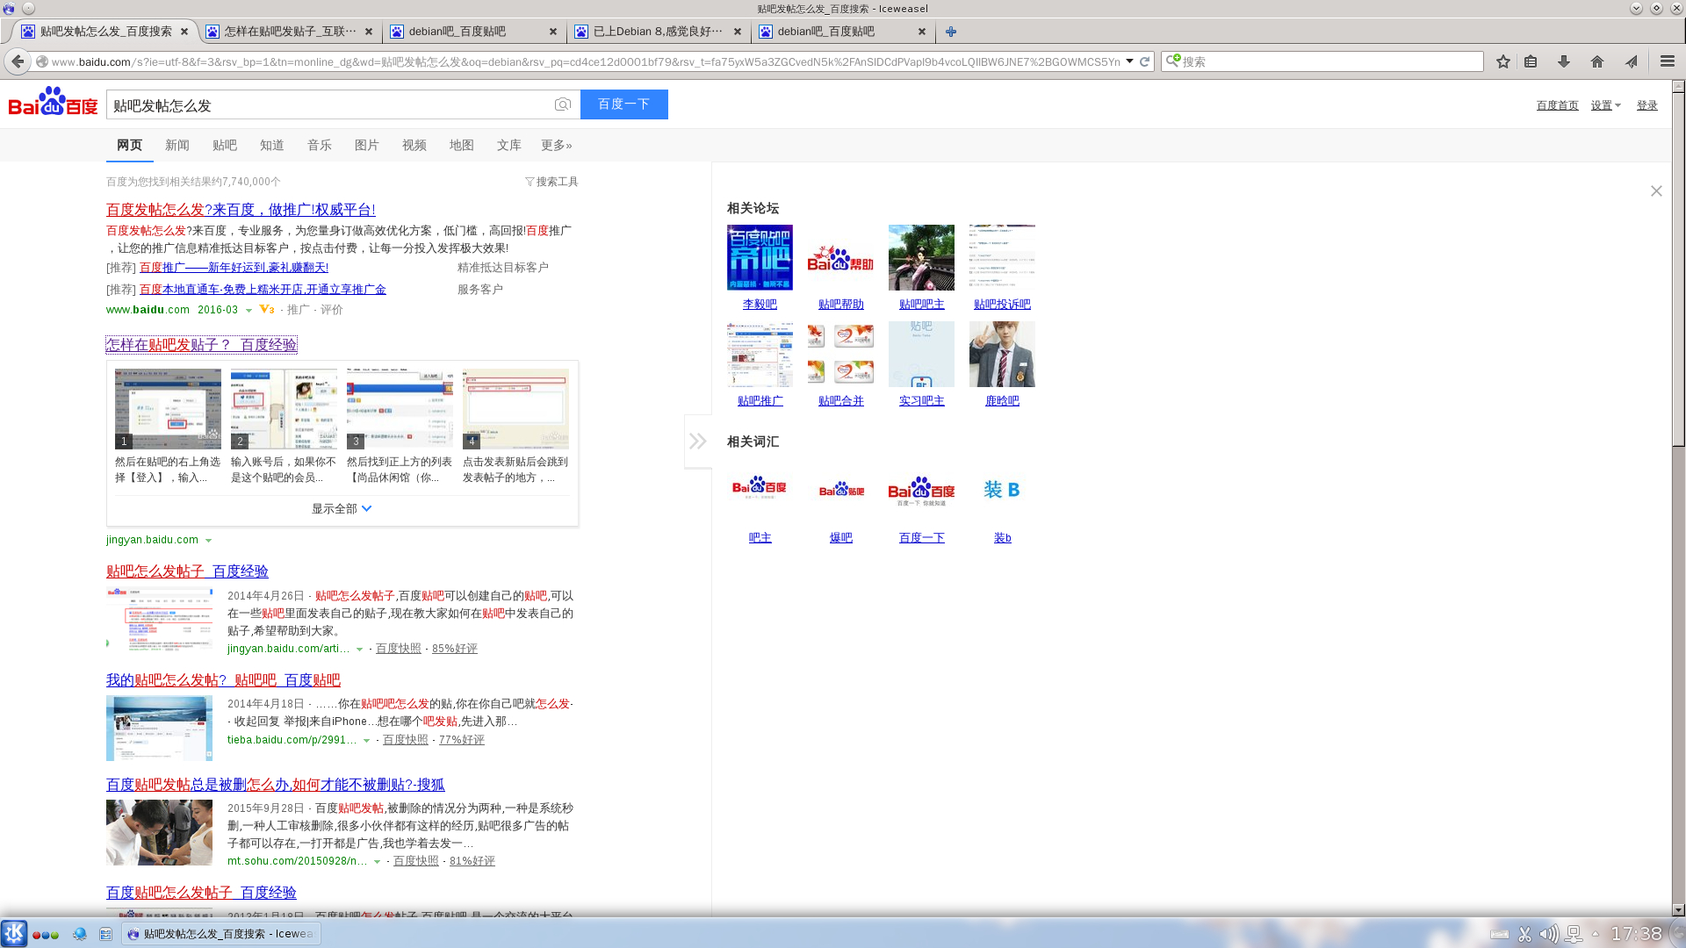Screen dimensions: 1686x948
Task: Bookmark this page with star icon
Action: click(x=1503, y=61)
